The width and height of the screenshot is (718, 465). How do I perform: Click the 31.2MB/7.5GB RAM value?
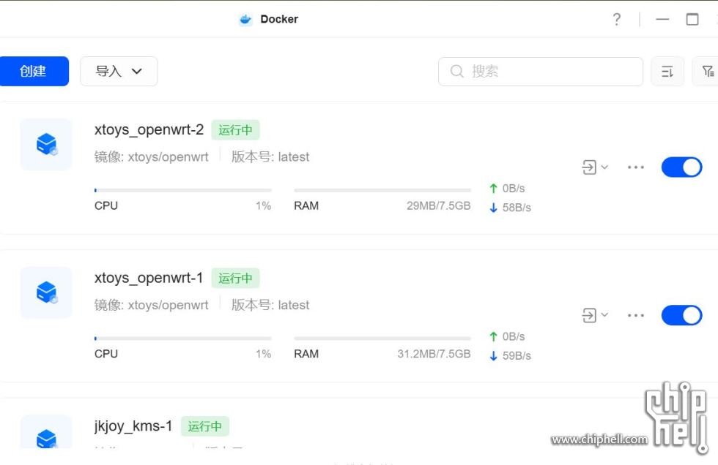coord(434,354)
